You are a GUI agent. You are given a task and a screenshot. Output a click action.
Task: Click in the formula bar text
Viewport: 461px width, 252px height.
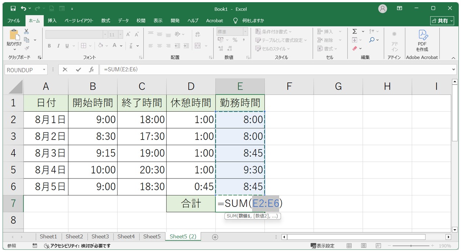[121, 69]
